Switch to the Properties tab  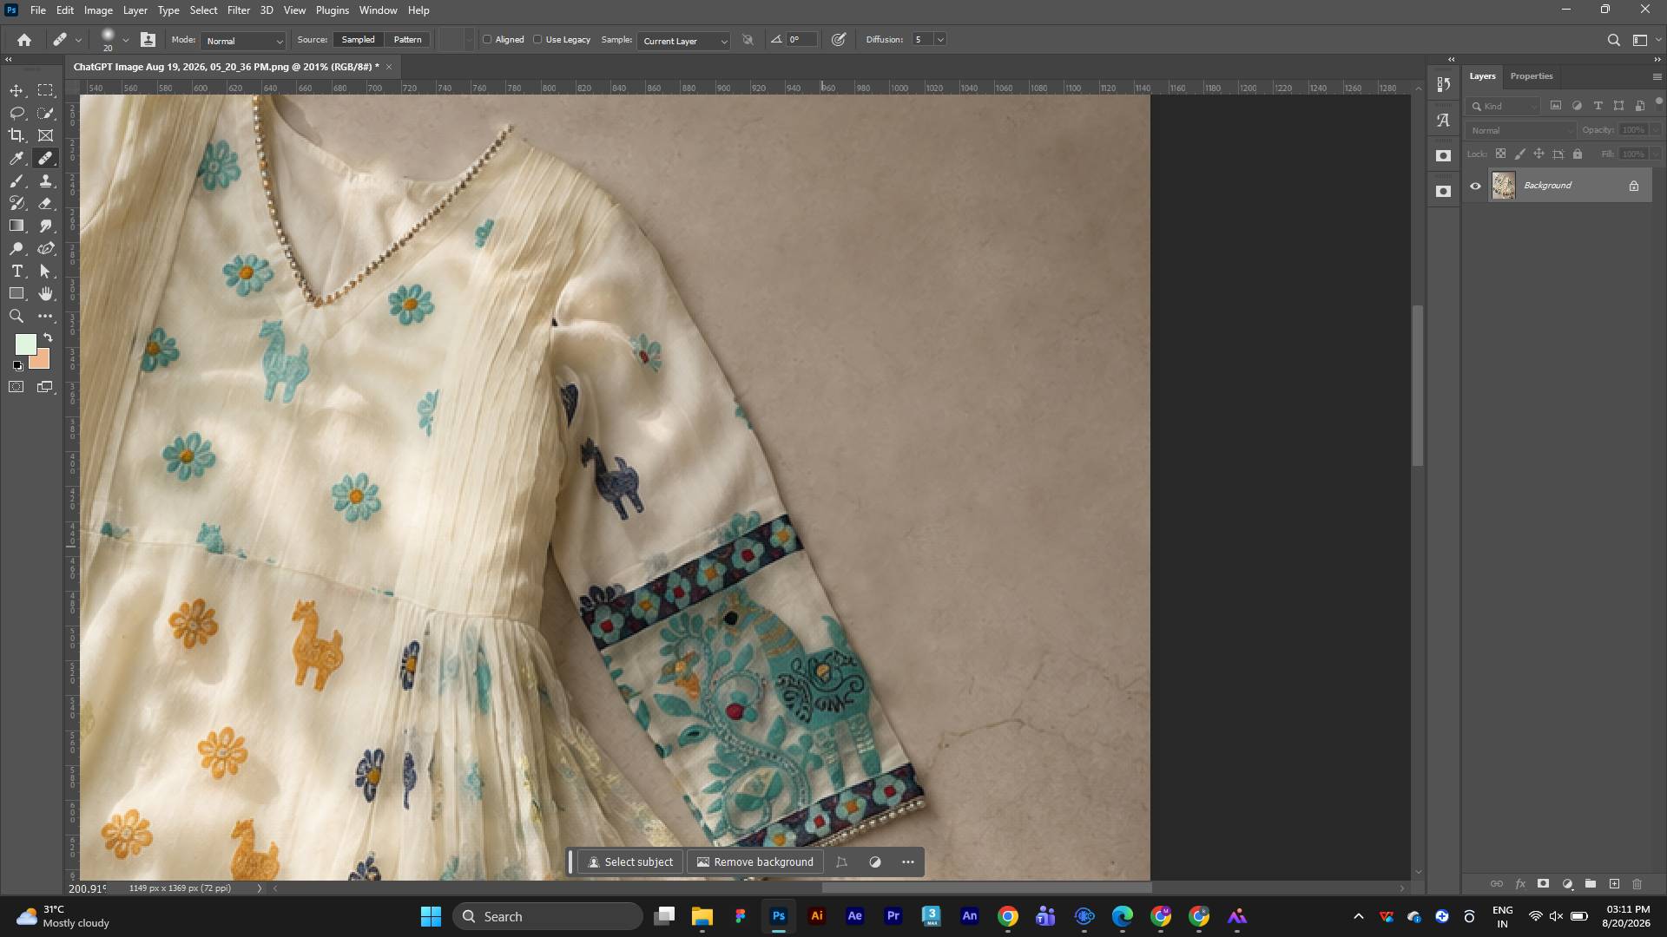click(x=1532, y=76)
